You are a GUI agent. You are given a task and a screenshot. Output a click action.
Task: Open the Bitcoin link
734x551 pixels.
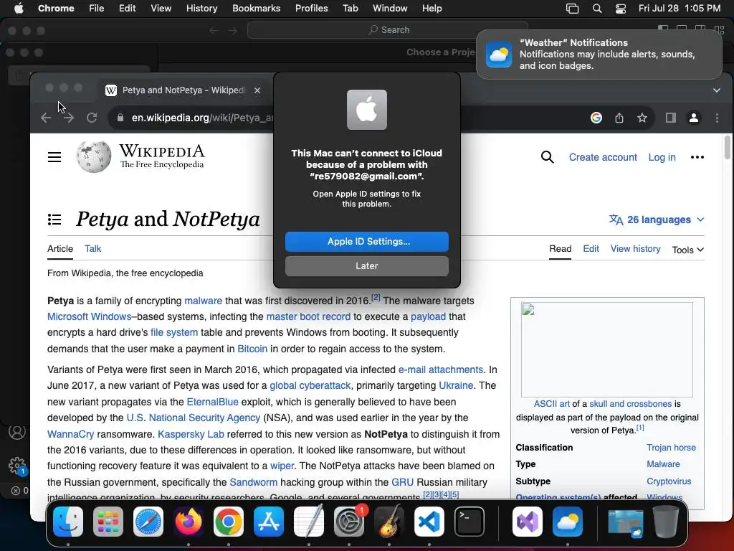tap(252, 349)
